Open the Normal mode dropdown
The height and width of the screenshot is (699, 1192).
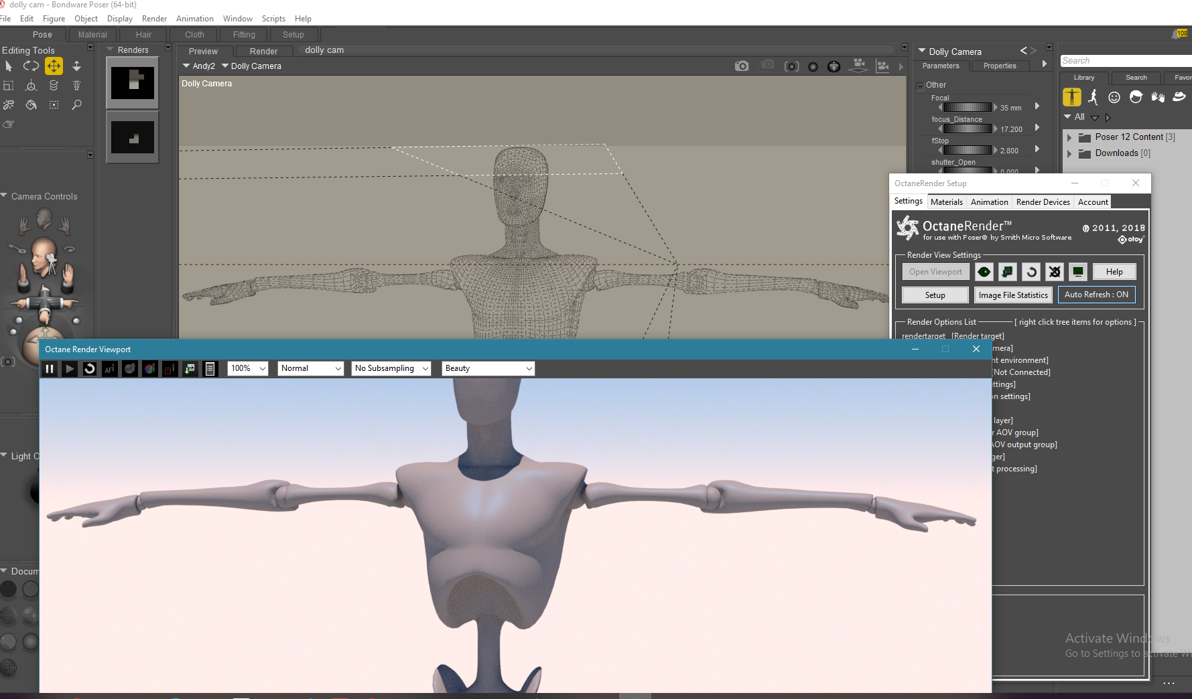pos(311,368)
